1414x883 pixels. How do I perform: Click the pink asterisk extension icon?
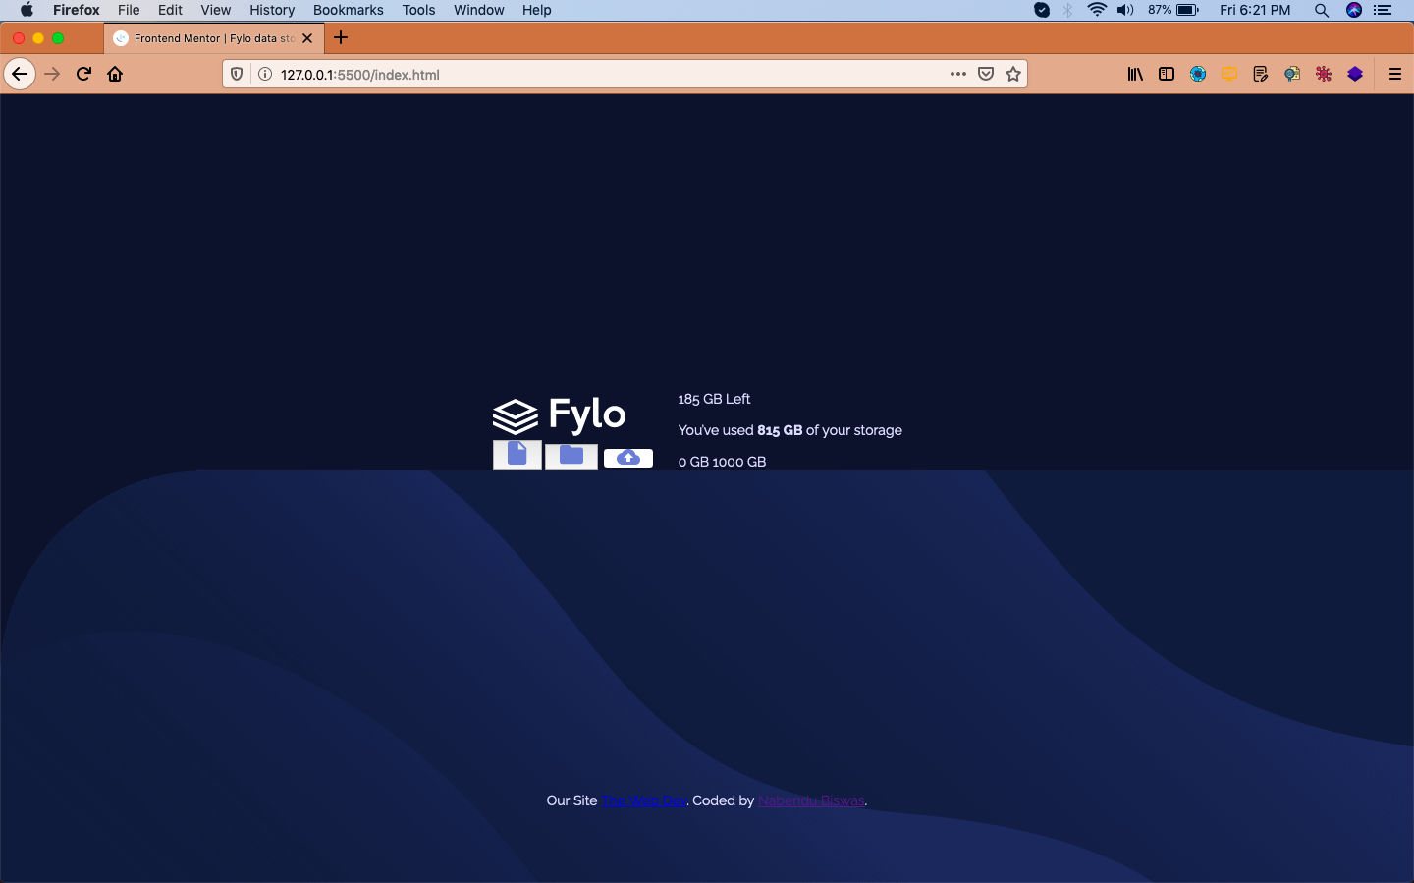(1324, 74)
